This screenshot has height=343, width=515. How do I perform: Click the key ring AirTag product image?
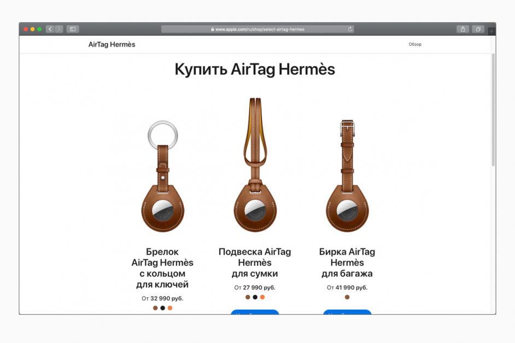tap(162, 176)
